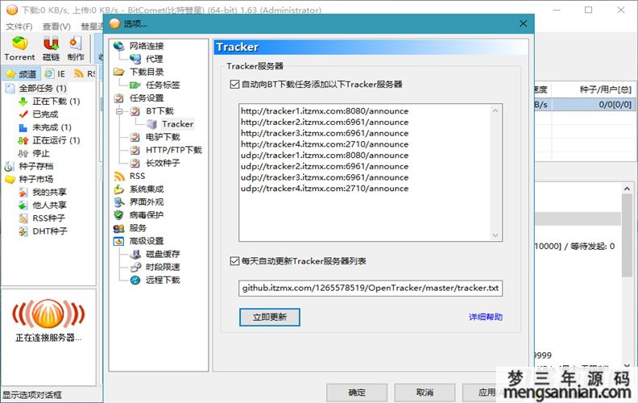Image resolution: width=638 pixels, height=403 pixels.
Task: Select the 界面外观 icon
Action: click(x=118, y=202)
